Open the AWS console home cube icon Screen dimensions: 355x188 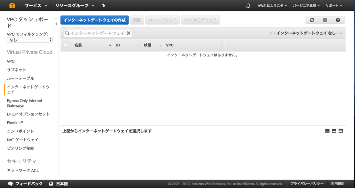tap(12, 6)
